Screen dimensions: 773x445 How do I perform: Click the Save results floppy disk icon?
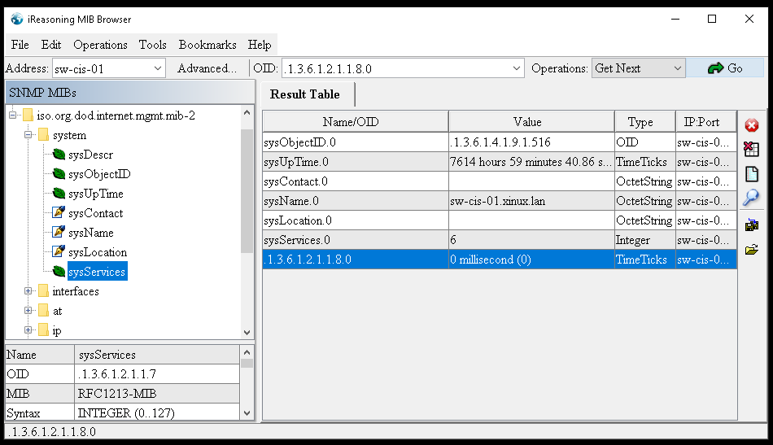tap(751, 225)
